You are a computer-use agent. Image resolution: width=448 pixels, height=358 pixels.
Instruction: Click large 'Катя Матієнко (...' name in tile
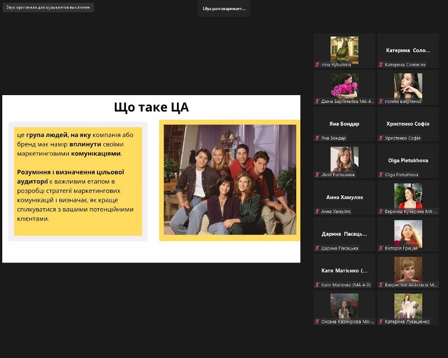(344, 271)
